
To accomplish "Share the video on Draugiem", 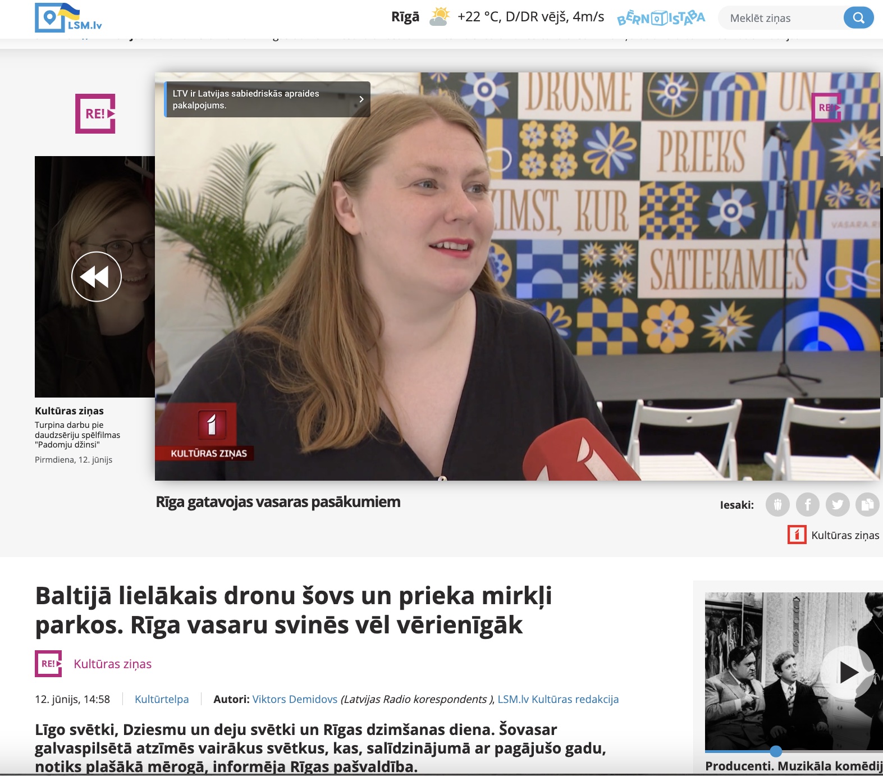I will 777,505.
